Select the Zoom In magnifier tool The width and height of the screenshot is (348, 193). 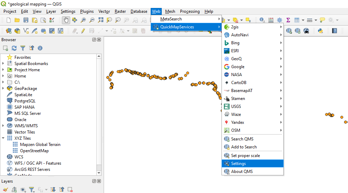pos(83,20)
